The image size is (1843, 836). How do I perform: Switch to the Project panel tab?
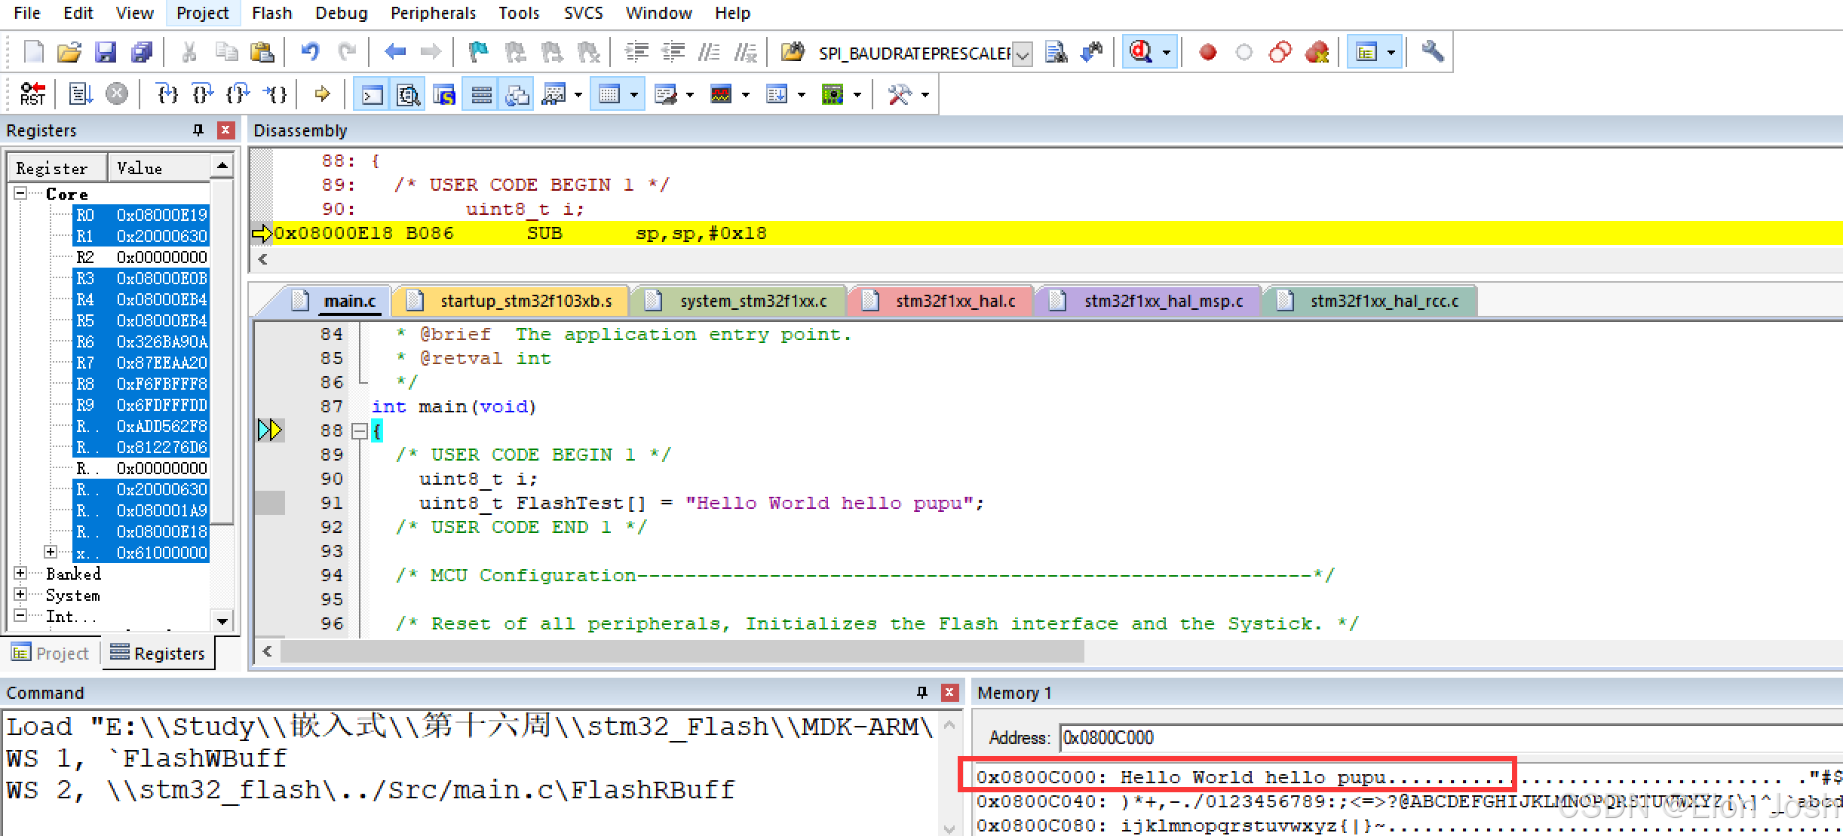(x=51, y=653)
